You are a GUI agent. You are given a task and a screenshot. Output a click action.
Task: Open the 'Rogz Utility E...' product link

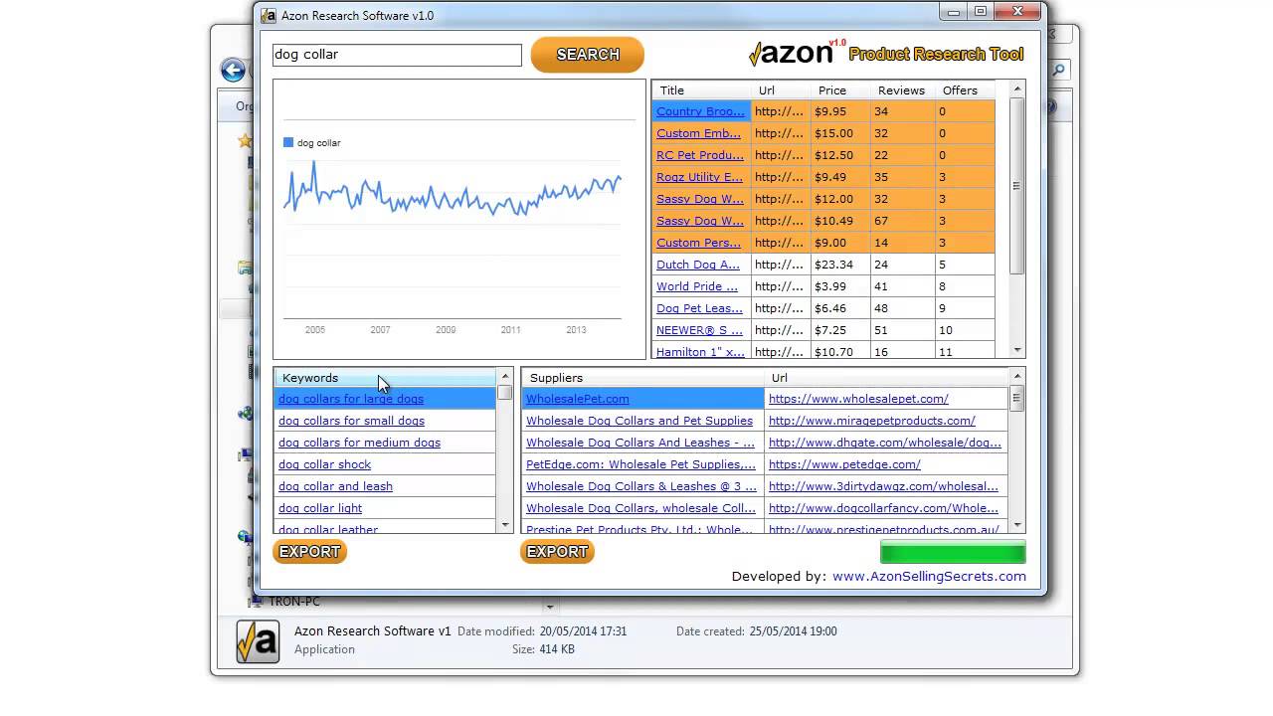(x=699, y=177)
